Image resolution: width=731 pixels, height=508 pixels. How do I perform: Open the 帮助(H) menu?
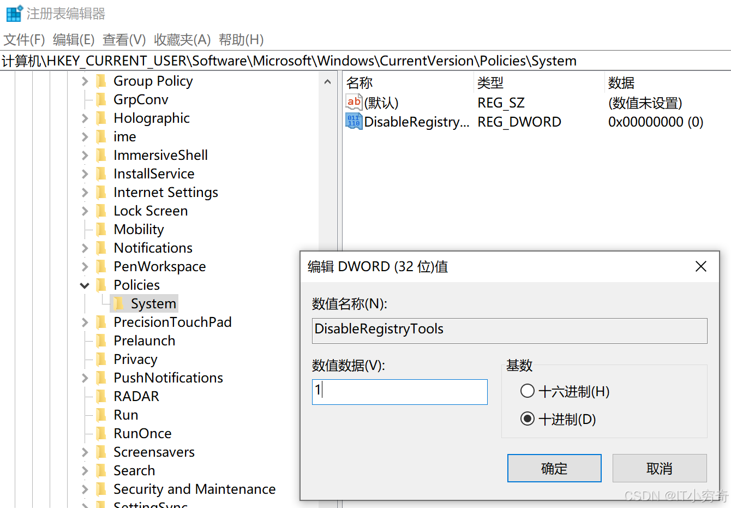[x=241, y=40]
